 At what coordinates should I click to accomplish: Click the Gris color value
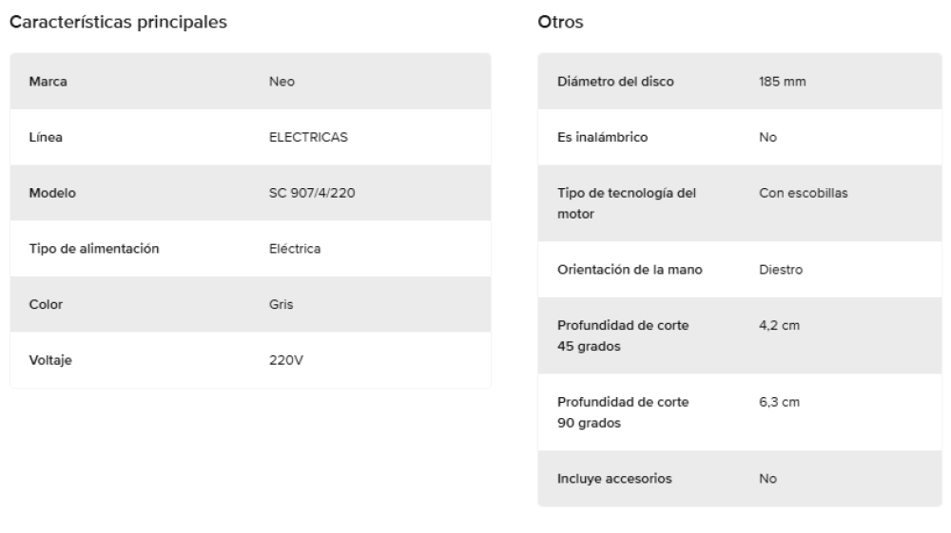coord(281,305)
